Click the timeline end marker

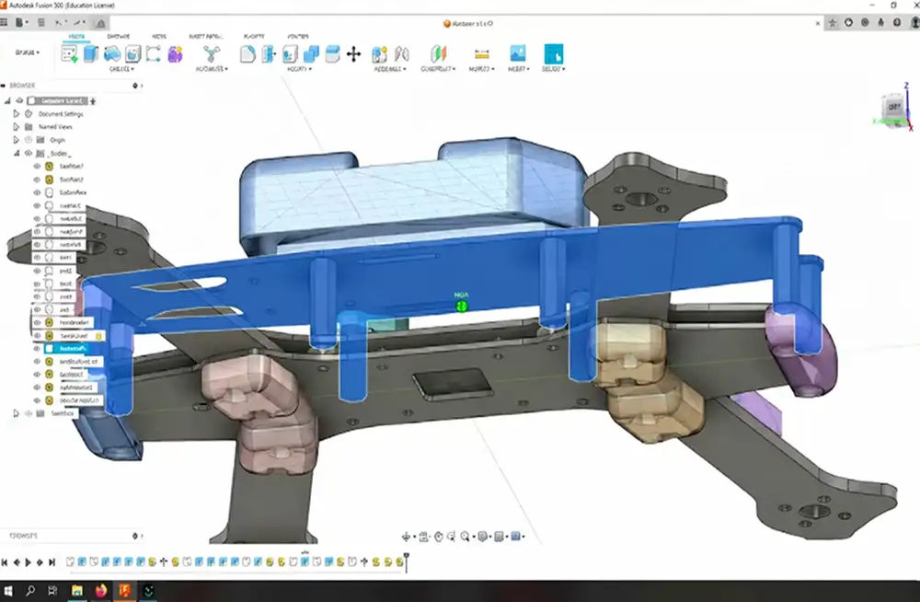point(406,561)
